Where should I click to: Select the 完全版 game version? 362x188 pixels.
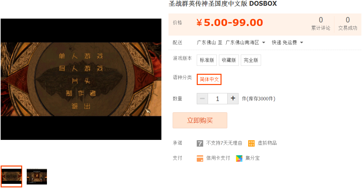[251, 60]
